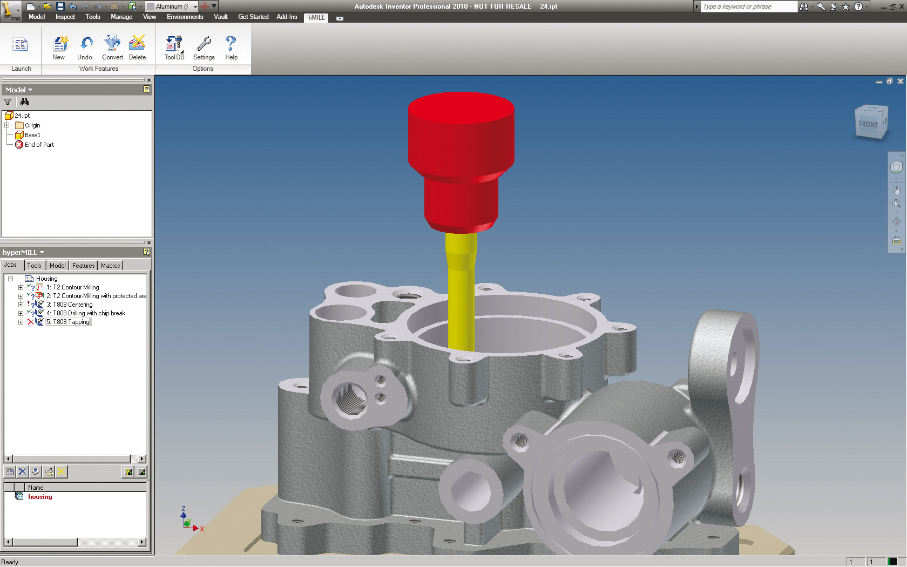Click the binoculars search icon in Model panel
Viewport: 907px width, 567px height.
click(x=24, y=102)
